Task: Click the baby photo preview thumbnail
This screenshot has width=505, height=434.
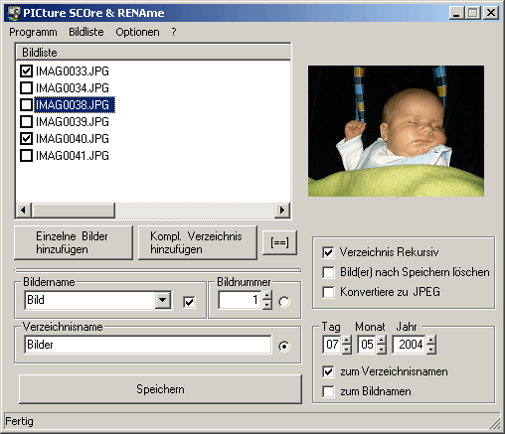Action: click(x=396, y=131)
